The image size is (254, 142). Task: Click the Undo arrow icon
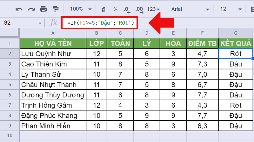click(19, 9)
